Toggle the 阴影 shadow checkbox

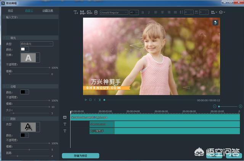pyautogui.click(x=8, y=119)
